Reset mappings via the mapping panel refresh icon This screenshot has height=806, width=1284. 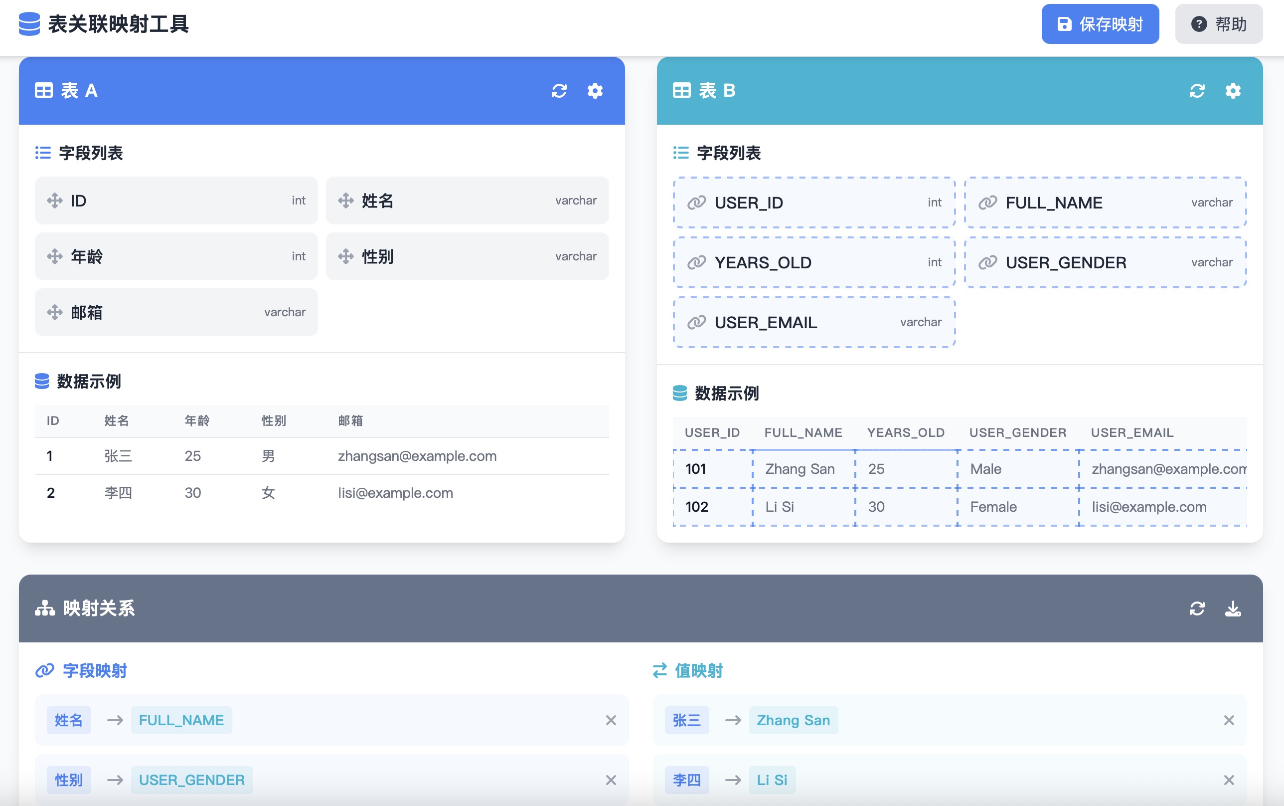coord(1197,608)
